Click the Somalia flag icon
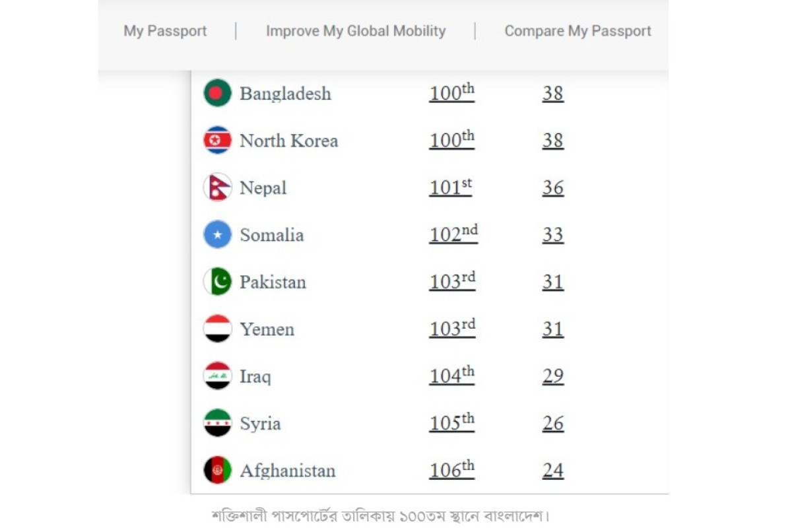792x528 pixels. [x=217, y=235]
